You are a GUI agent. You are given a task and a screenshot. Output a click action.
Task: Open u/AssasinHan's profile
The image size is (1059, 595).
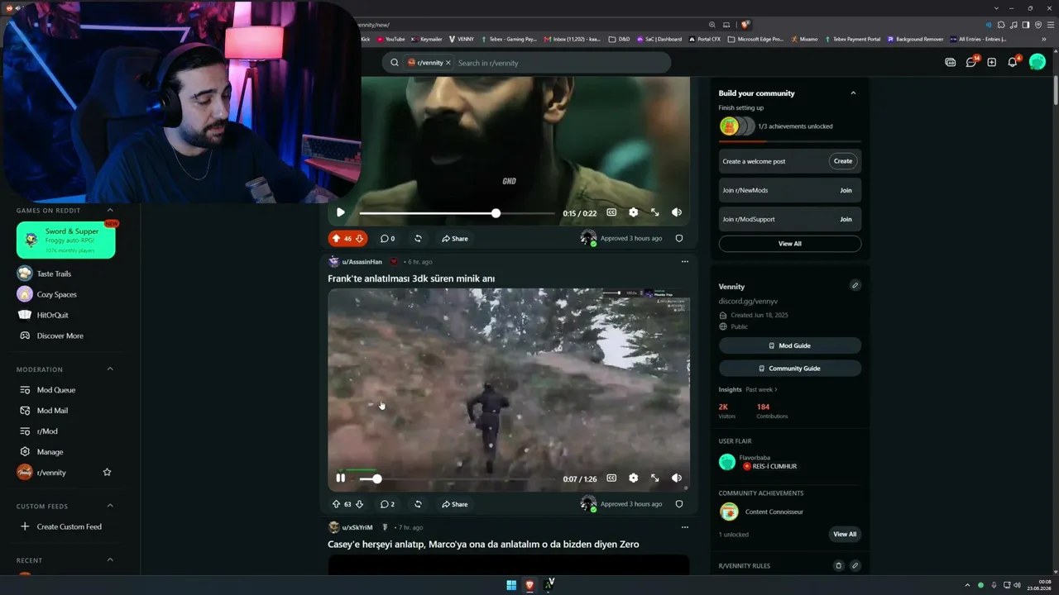[362, 262]
